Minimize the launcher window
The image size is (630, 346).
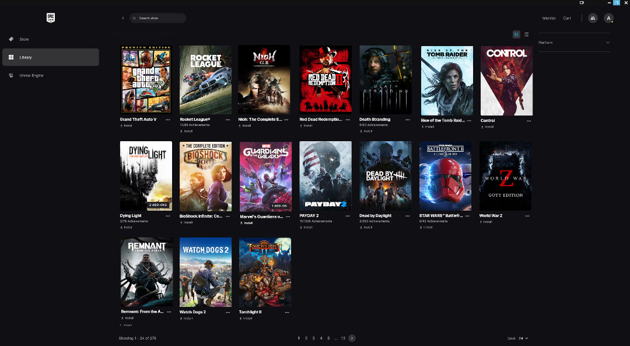609,3
